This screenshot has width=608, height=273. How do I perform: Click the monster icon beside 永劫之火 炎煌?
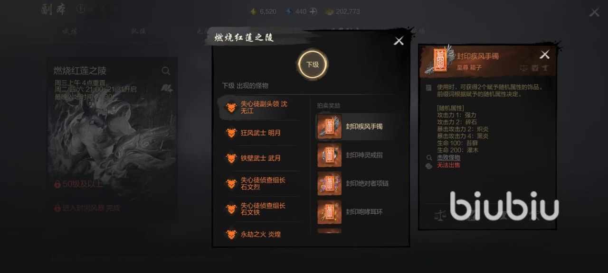(231, 234)
